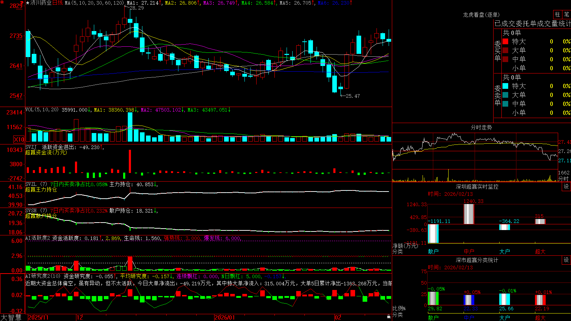571x321 pixels.
Task: Click the 主力持仓: 40.853 value
Action: click(131, 184)
